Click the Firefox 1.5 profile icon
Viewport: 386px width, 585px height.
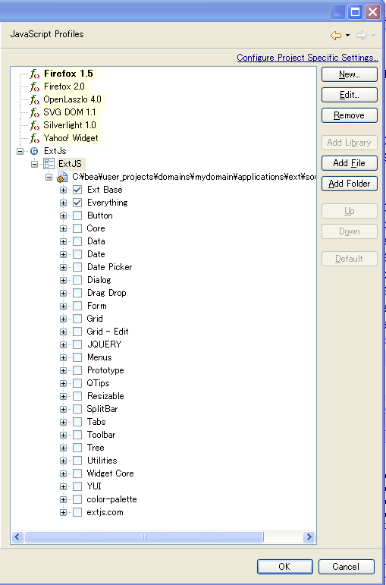[x=35, y=74]
